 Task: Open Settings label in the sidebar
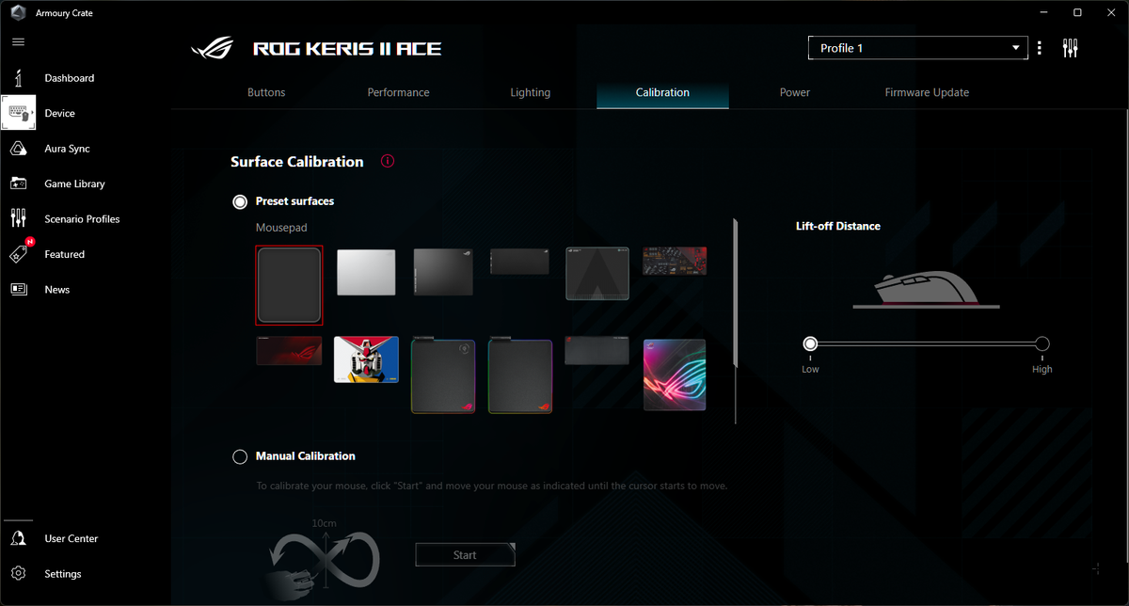click(63, 574)
